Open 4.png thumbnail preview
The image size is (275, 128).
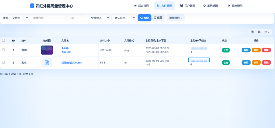(47, 50)
